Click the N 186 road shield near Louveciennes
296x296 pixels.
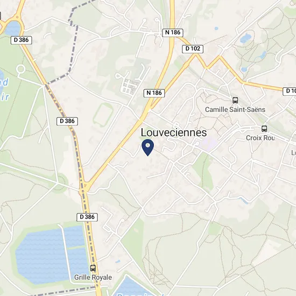click(x=154, y=93)
